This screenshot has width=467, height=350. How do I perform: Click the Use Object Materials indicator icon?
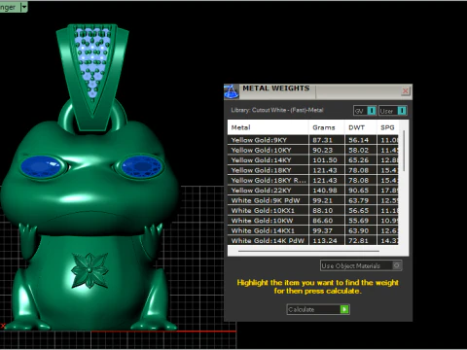point(397,265)
